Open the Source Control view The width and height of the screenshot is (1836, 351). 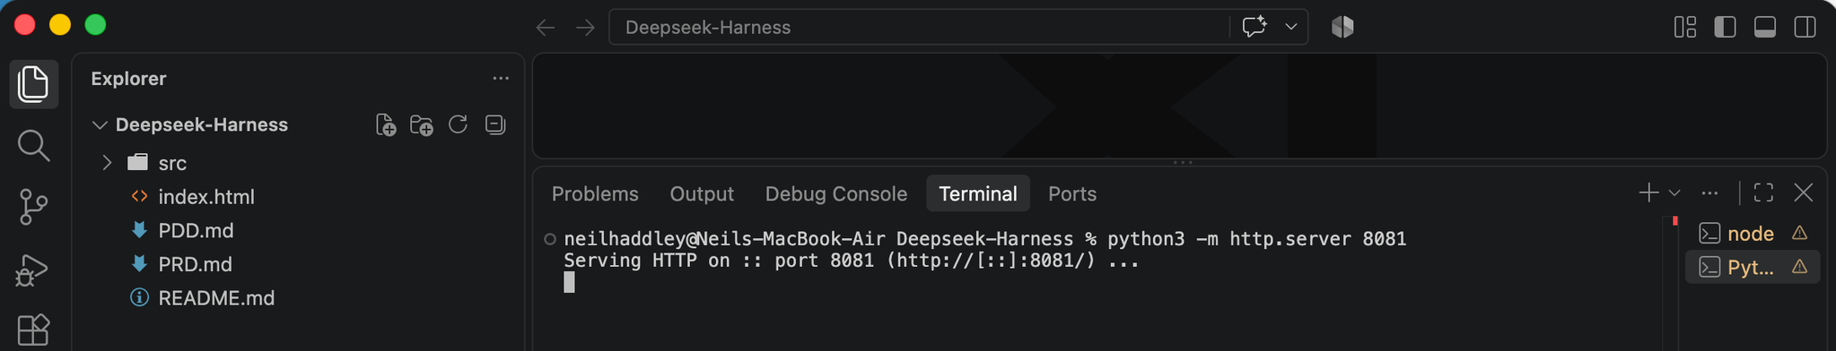[33, 207]
